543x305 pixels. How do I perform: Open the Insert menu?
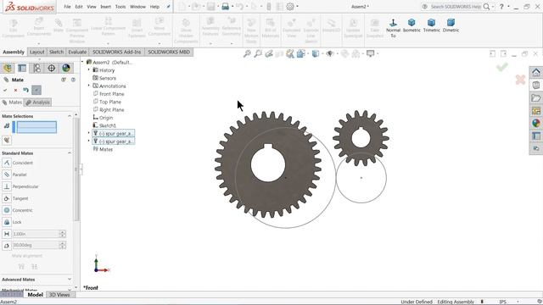[x=105, y=7]
